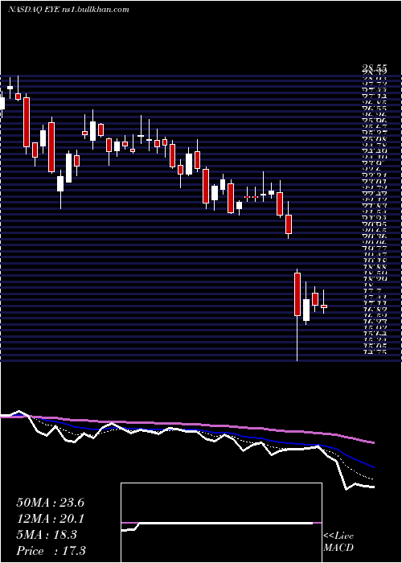Screen dimensions: 402x563
Task: Click the 50MA : 23.6 value
Action: coord(50,503)
